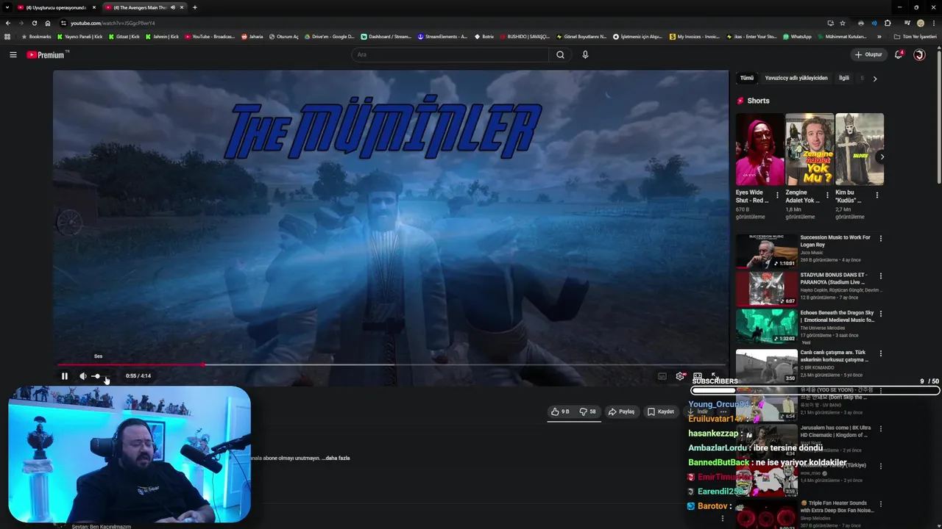Screen dimensions: 942x529
Task: Close 'The Avengers Main Theme' tab
Action: pos(182,7)
